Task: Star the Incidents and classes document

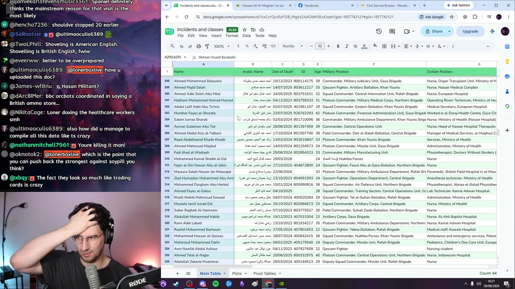Action: point(244,30)
